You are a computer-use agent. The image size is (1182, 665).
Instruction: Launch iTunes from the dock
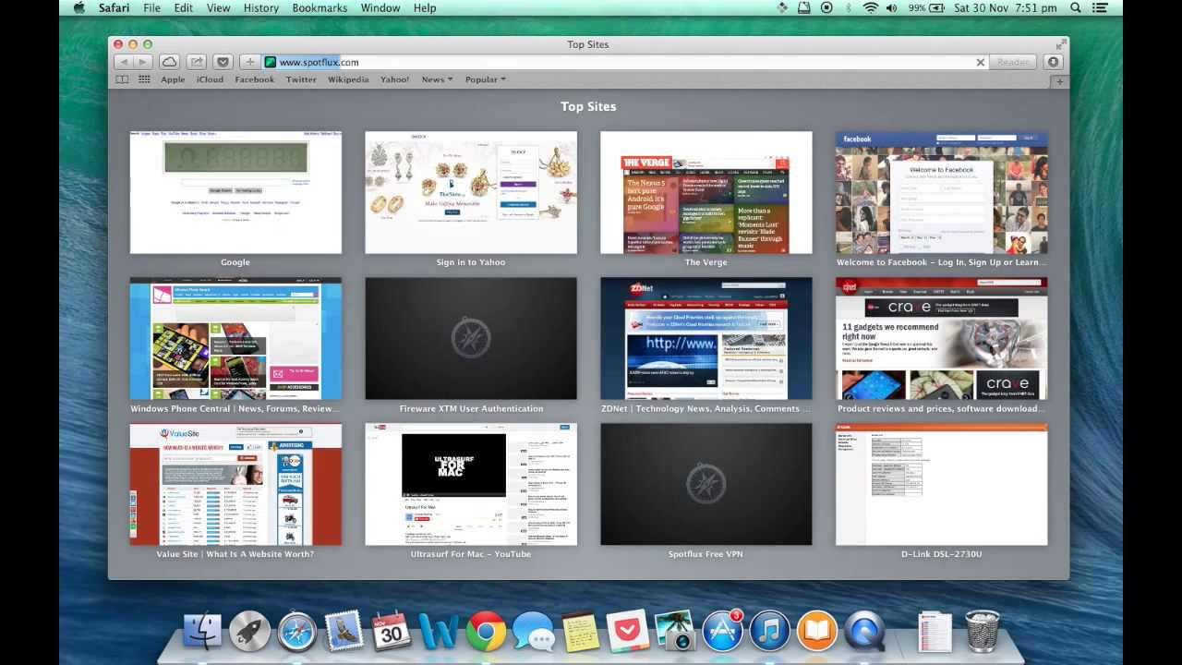(x=769, y=632)
